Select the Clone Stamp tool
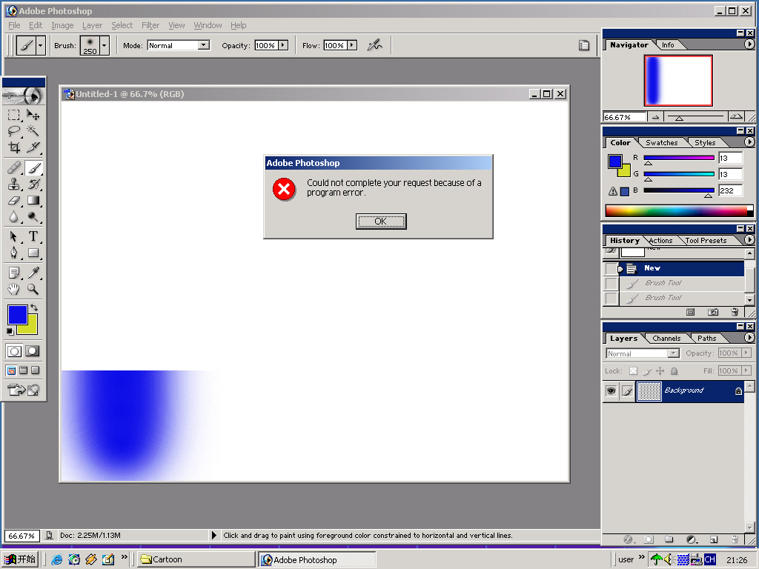Screen dimensions: 759x569 point(13,184)
